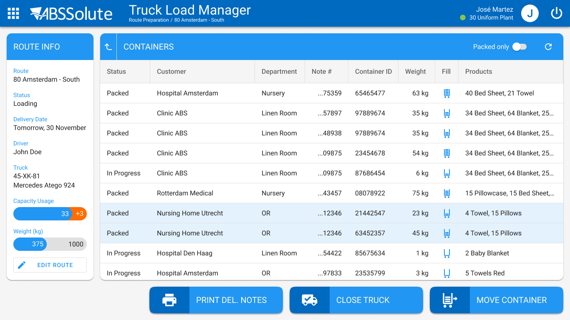Click Nursing Home Utrecht with container 21442547
Screen dimensions: 570x320
pyautogui.click(x=190, y=213)
